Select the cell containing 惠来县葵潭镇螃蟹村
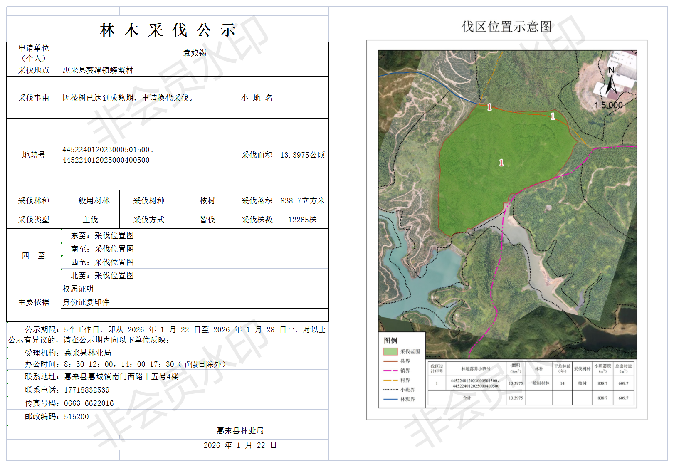The width and height of the screenshot is (674, 467). (x=98, y=70)
